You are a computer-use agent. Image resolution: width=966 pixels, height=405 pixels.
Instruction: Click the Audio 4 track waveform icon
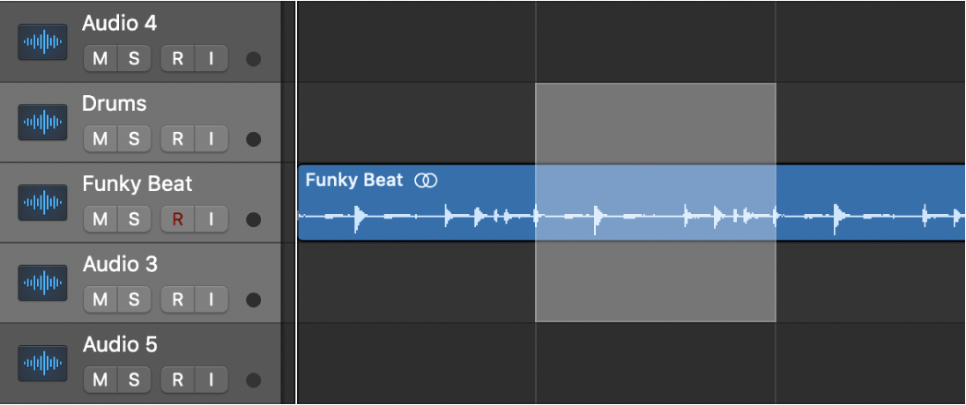pyautogui.click(x=42, y=42)
